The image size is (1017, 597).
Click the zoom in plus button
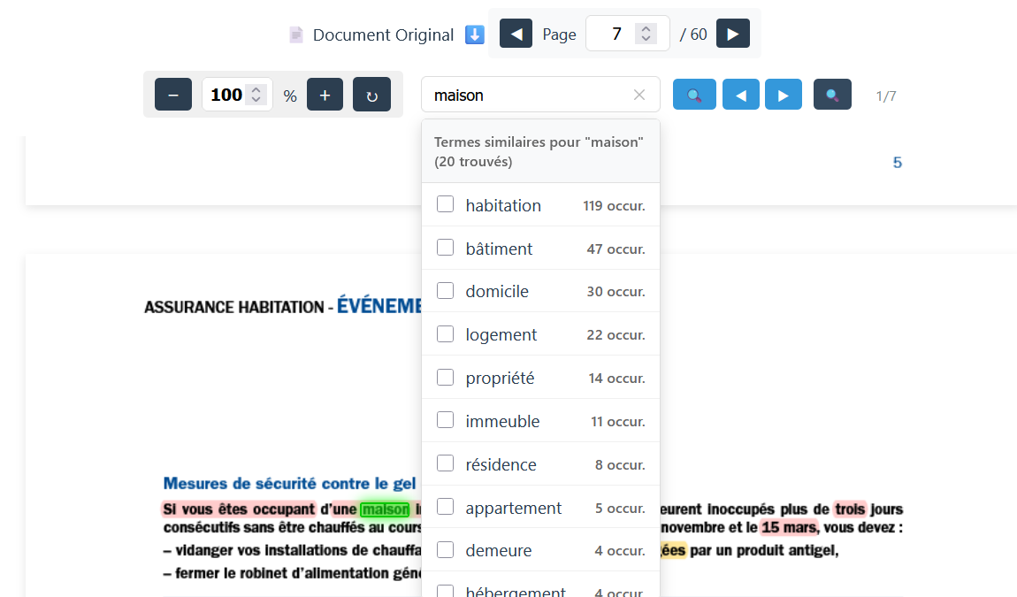(325, 95)
